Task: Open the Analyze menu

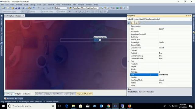Action: (81, 5)
